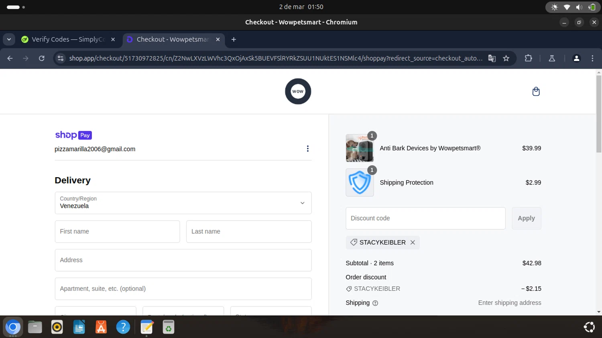Screen dimensions: 602x338
Task: Bookmark this page with the star
Action: tap(506, 59)
